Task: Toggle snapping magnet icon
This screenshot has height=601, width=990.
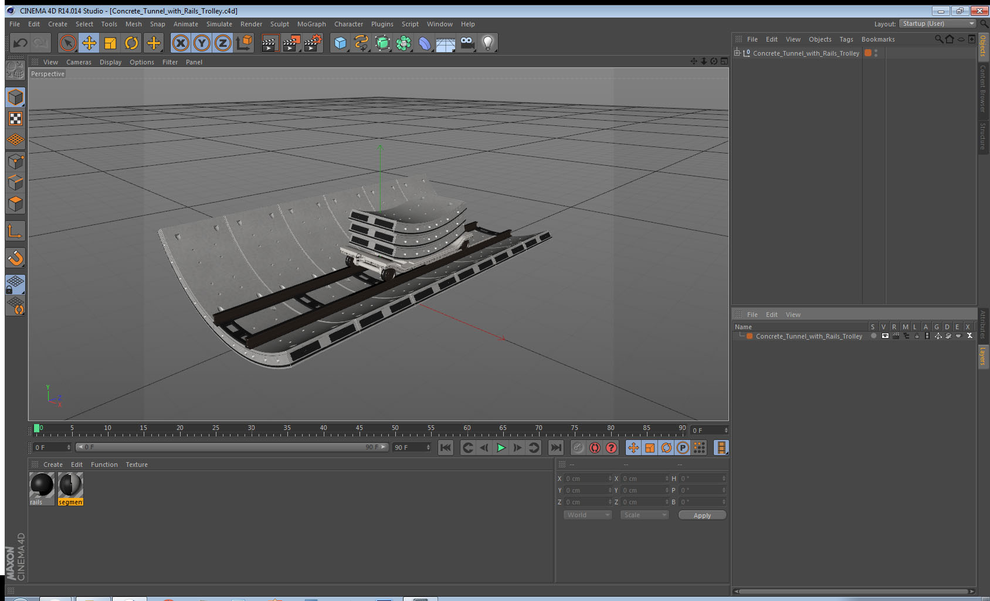Action: pos(15,258)
